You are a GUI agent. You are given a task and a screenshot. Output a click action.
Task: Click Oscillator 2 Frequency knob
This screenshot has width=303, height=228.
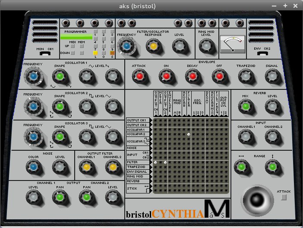33,107
